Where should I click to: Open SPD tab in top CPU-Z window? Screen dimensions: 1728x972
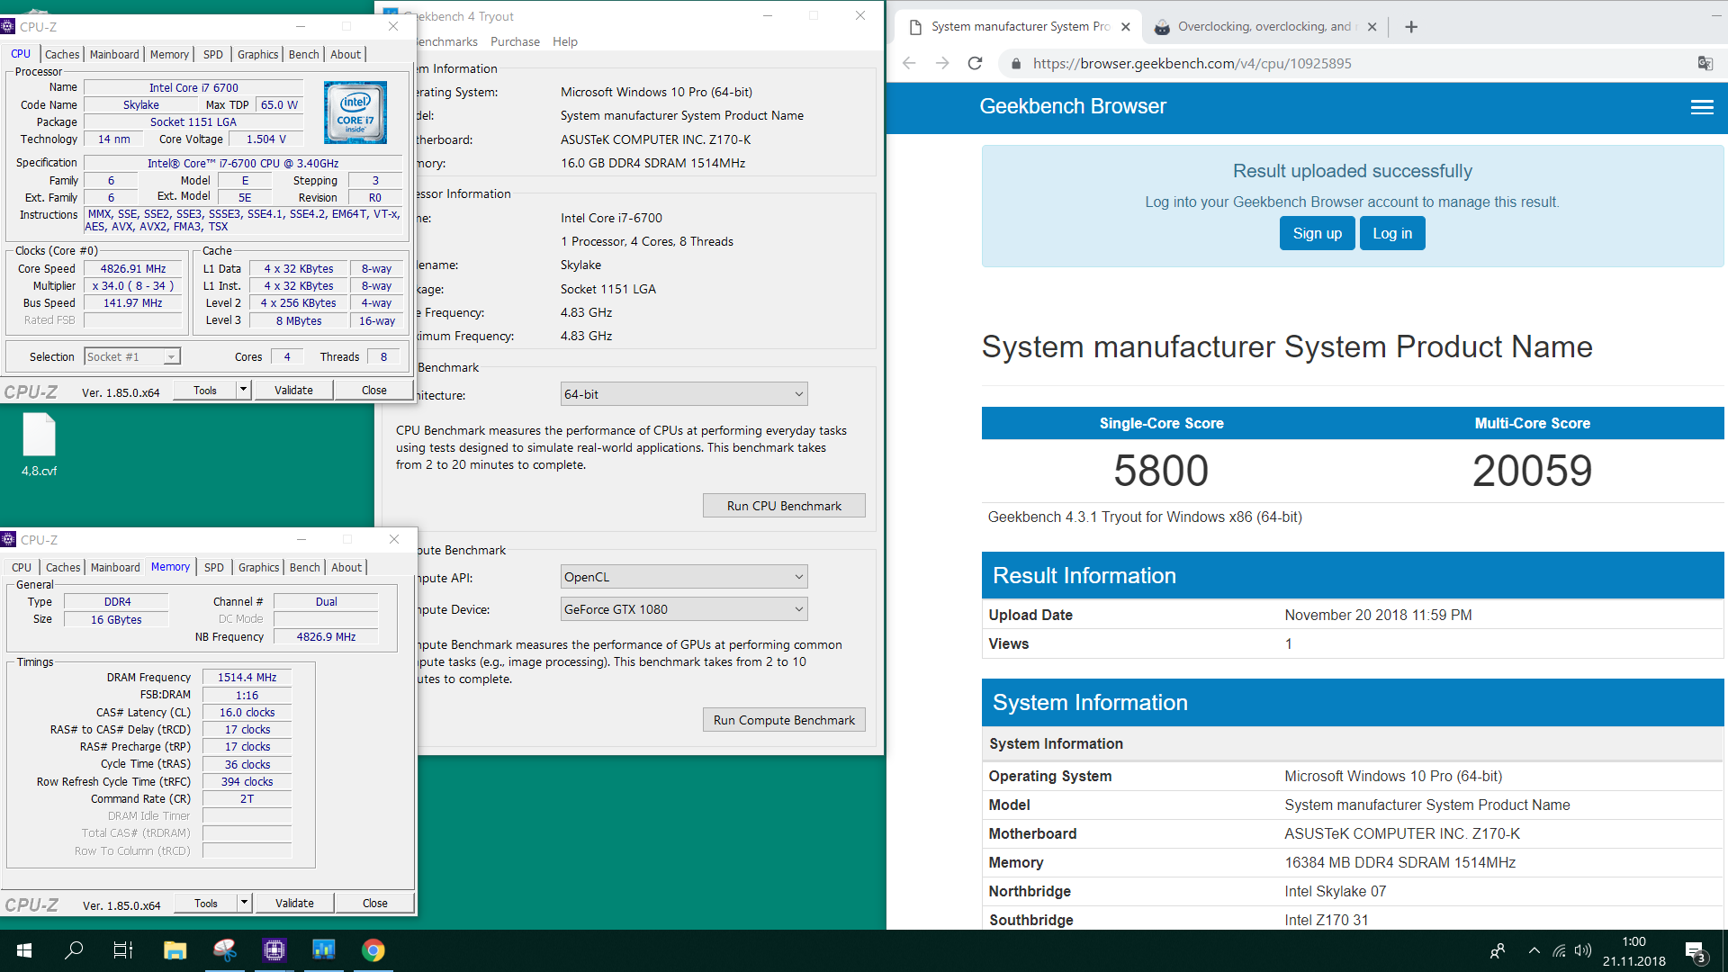[213, 54]
